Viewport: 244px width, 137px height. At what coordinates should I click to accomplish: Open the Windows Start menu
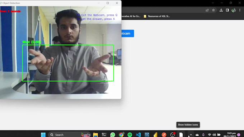(x=43, y=134)
